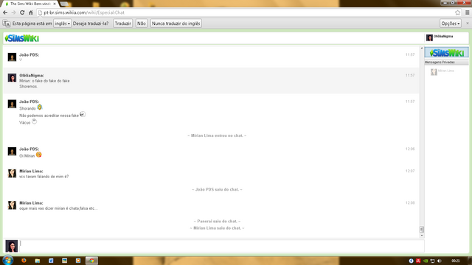Image resolution: width=472 pixels, height=265 pixels.
Task: Click the Traduzir button
Action: 123,24
